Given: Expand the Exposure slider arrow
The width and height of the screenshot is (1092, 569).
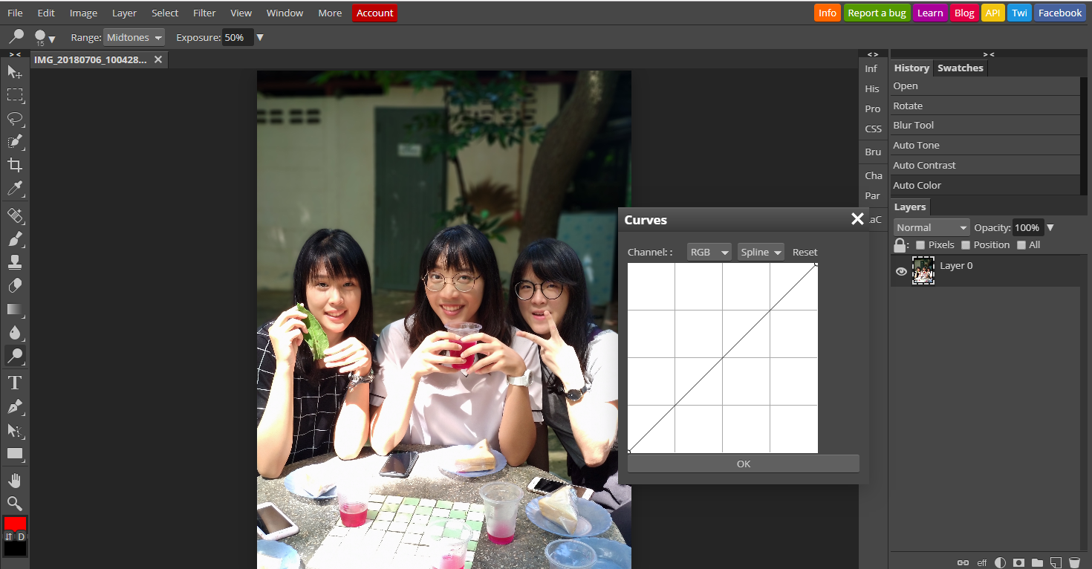Looking at the screenshot, I should (260, 37).
